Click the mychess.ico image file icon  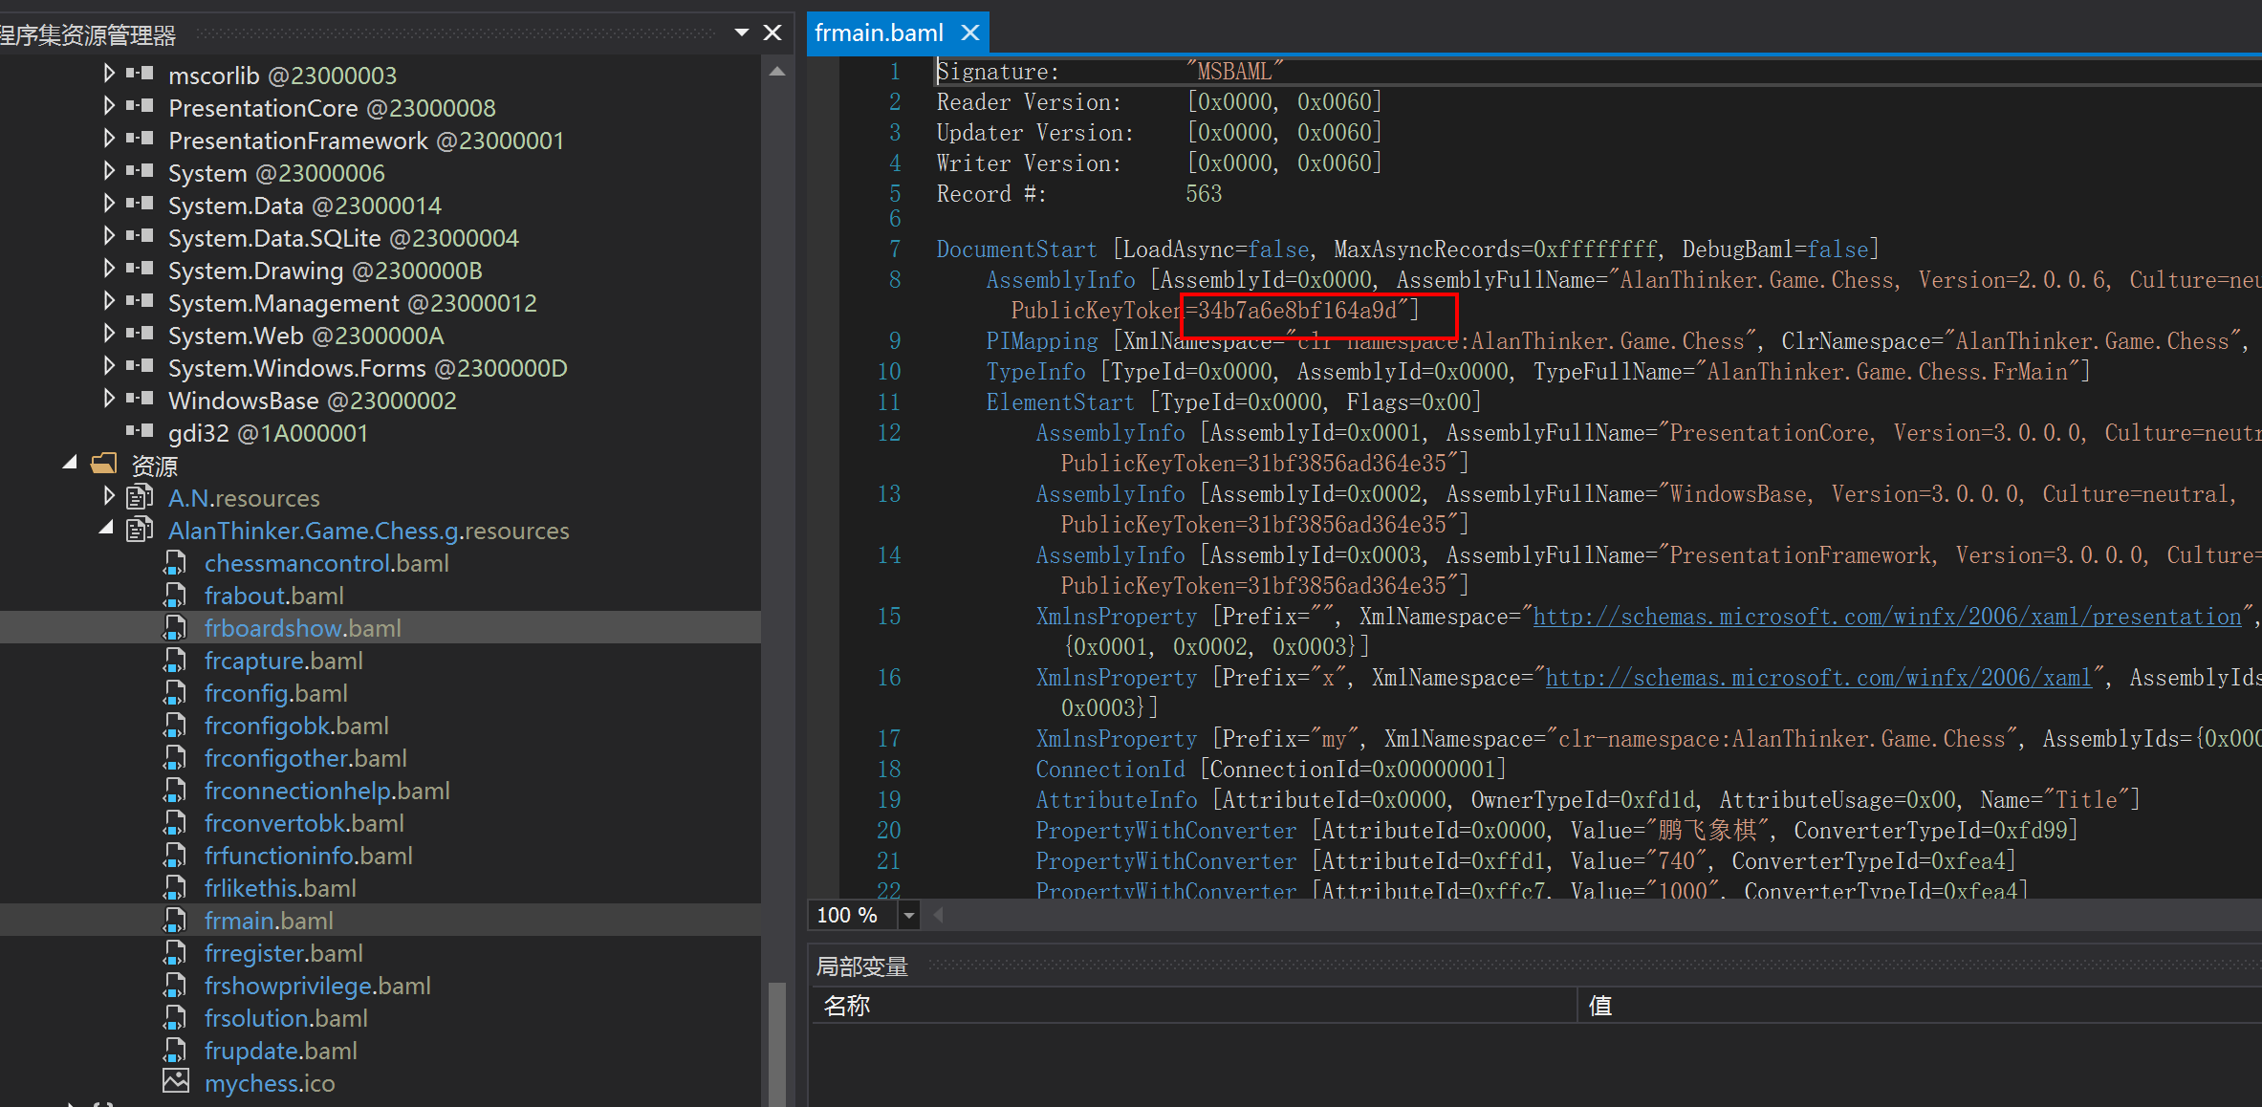(x=175, y=1081)
